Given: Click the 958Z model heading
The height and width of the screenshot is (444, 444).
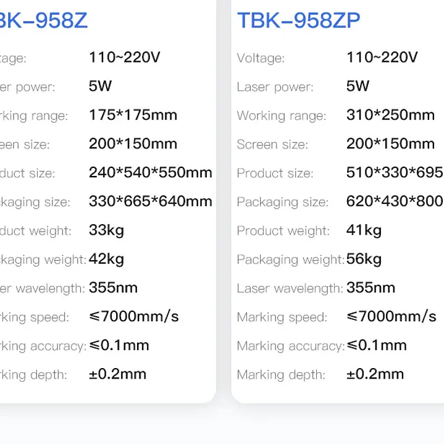Looking at the screenshot, I should tap(43, 20).
